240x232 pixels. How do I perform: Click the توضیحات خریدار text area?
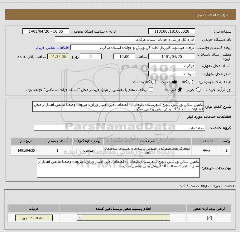[x=118, y=168]
